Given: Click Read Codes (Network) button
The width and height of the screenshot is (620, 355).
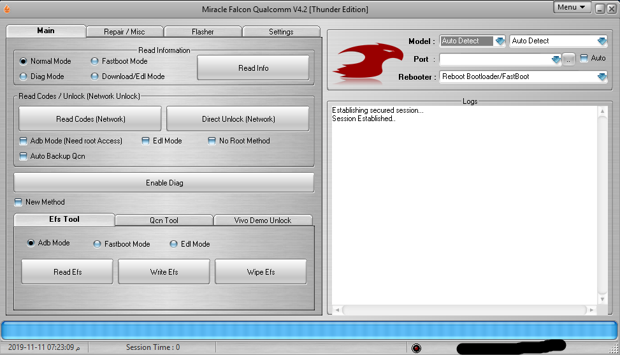Looking at the screenshot, I should (90, 119).
